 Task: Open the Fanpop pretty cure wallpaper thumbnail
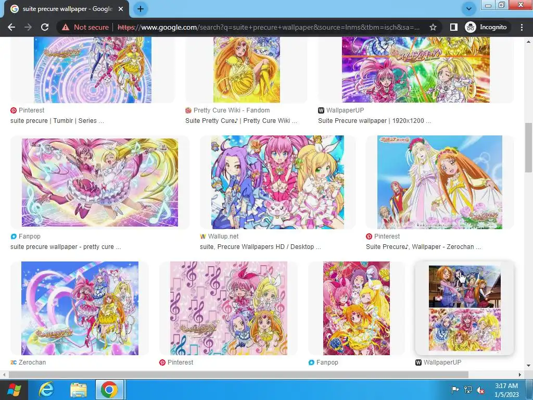point(99,182)
